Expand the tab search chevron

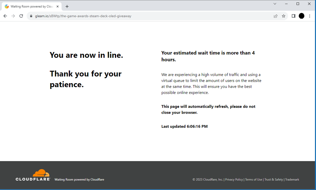click(x=275, y=4)
